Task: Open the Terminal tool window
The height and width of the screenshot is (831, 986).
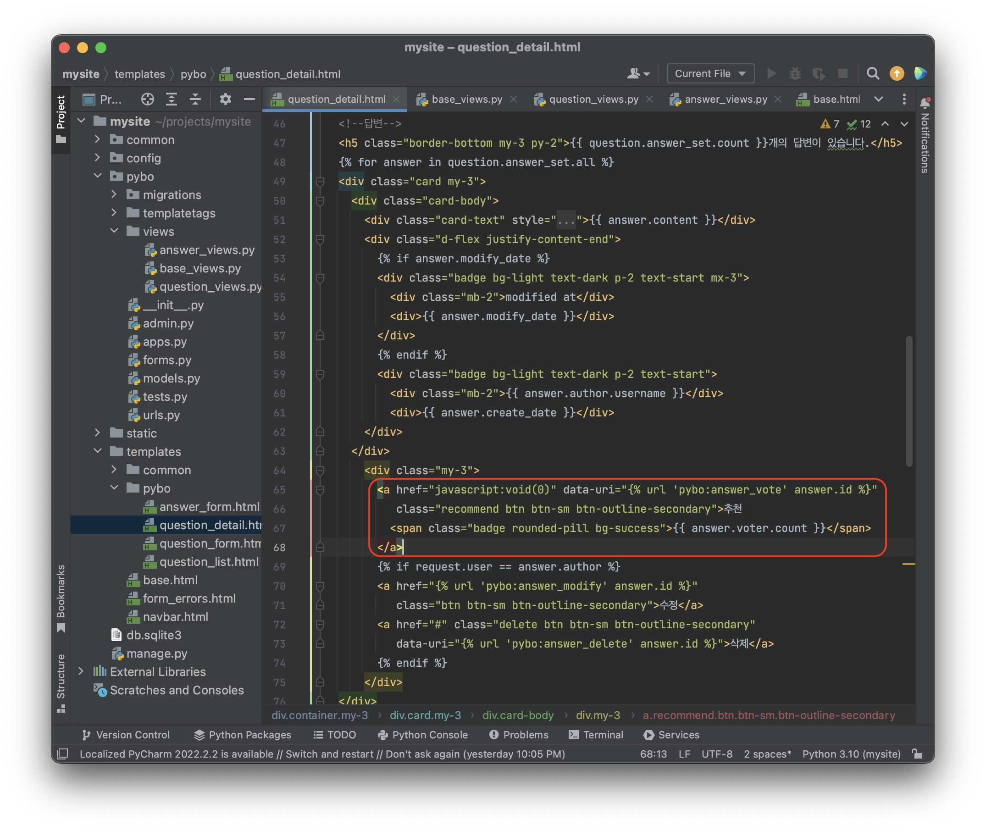Action: click(596, 735)
